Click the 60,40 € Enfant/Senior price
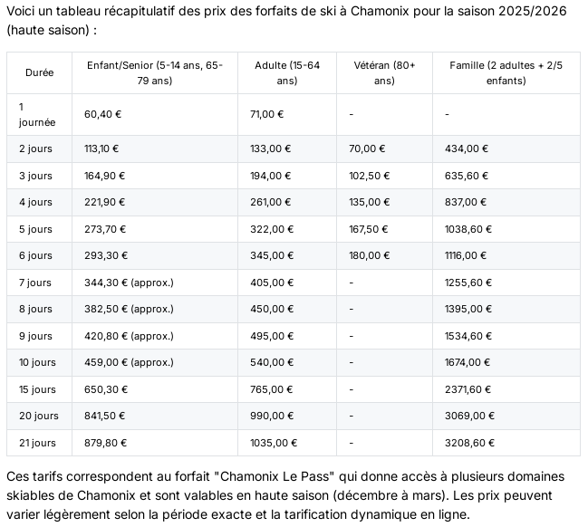Image resolution: width=588 pixels, height=527 pixels. point(103,114)
